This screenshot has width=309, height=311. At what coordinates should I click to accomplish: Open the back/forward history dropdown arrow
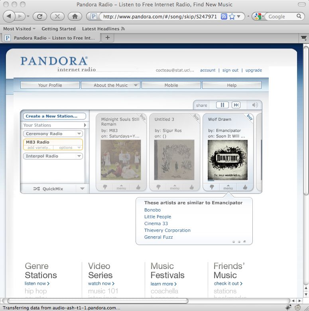28,16
